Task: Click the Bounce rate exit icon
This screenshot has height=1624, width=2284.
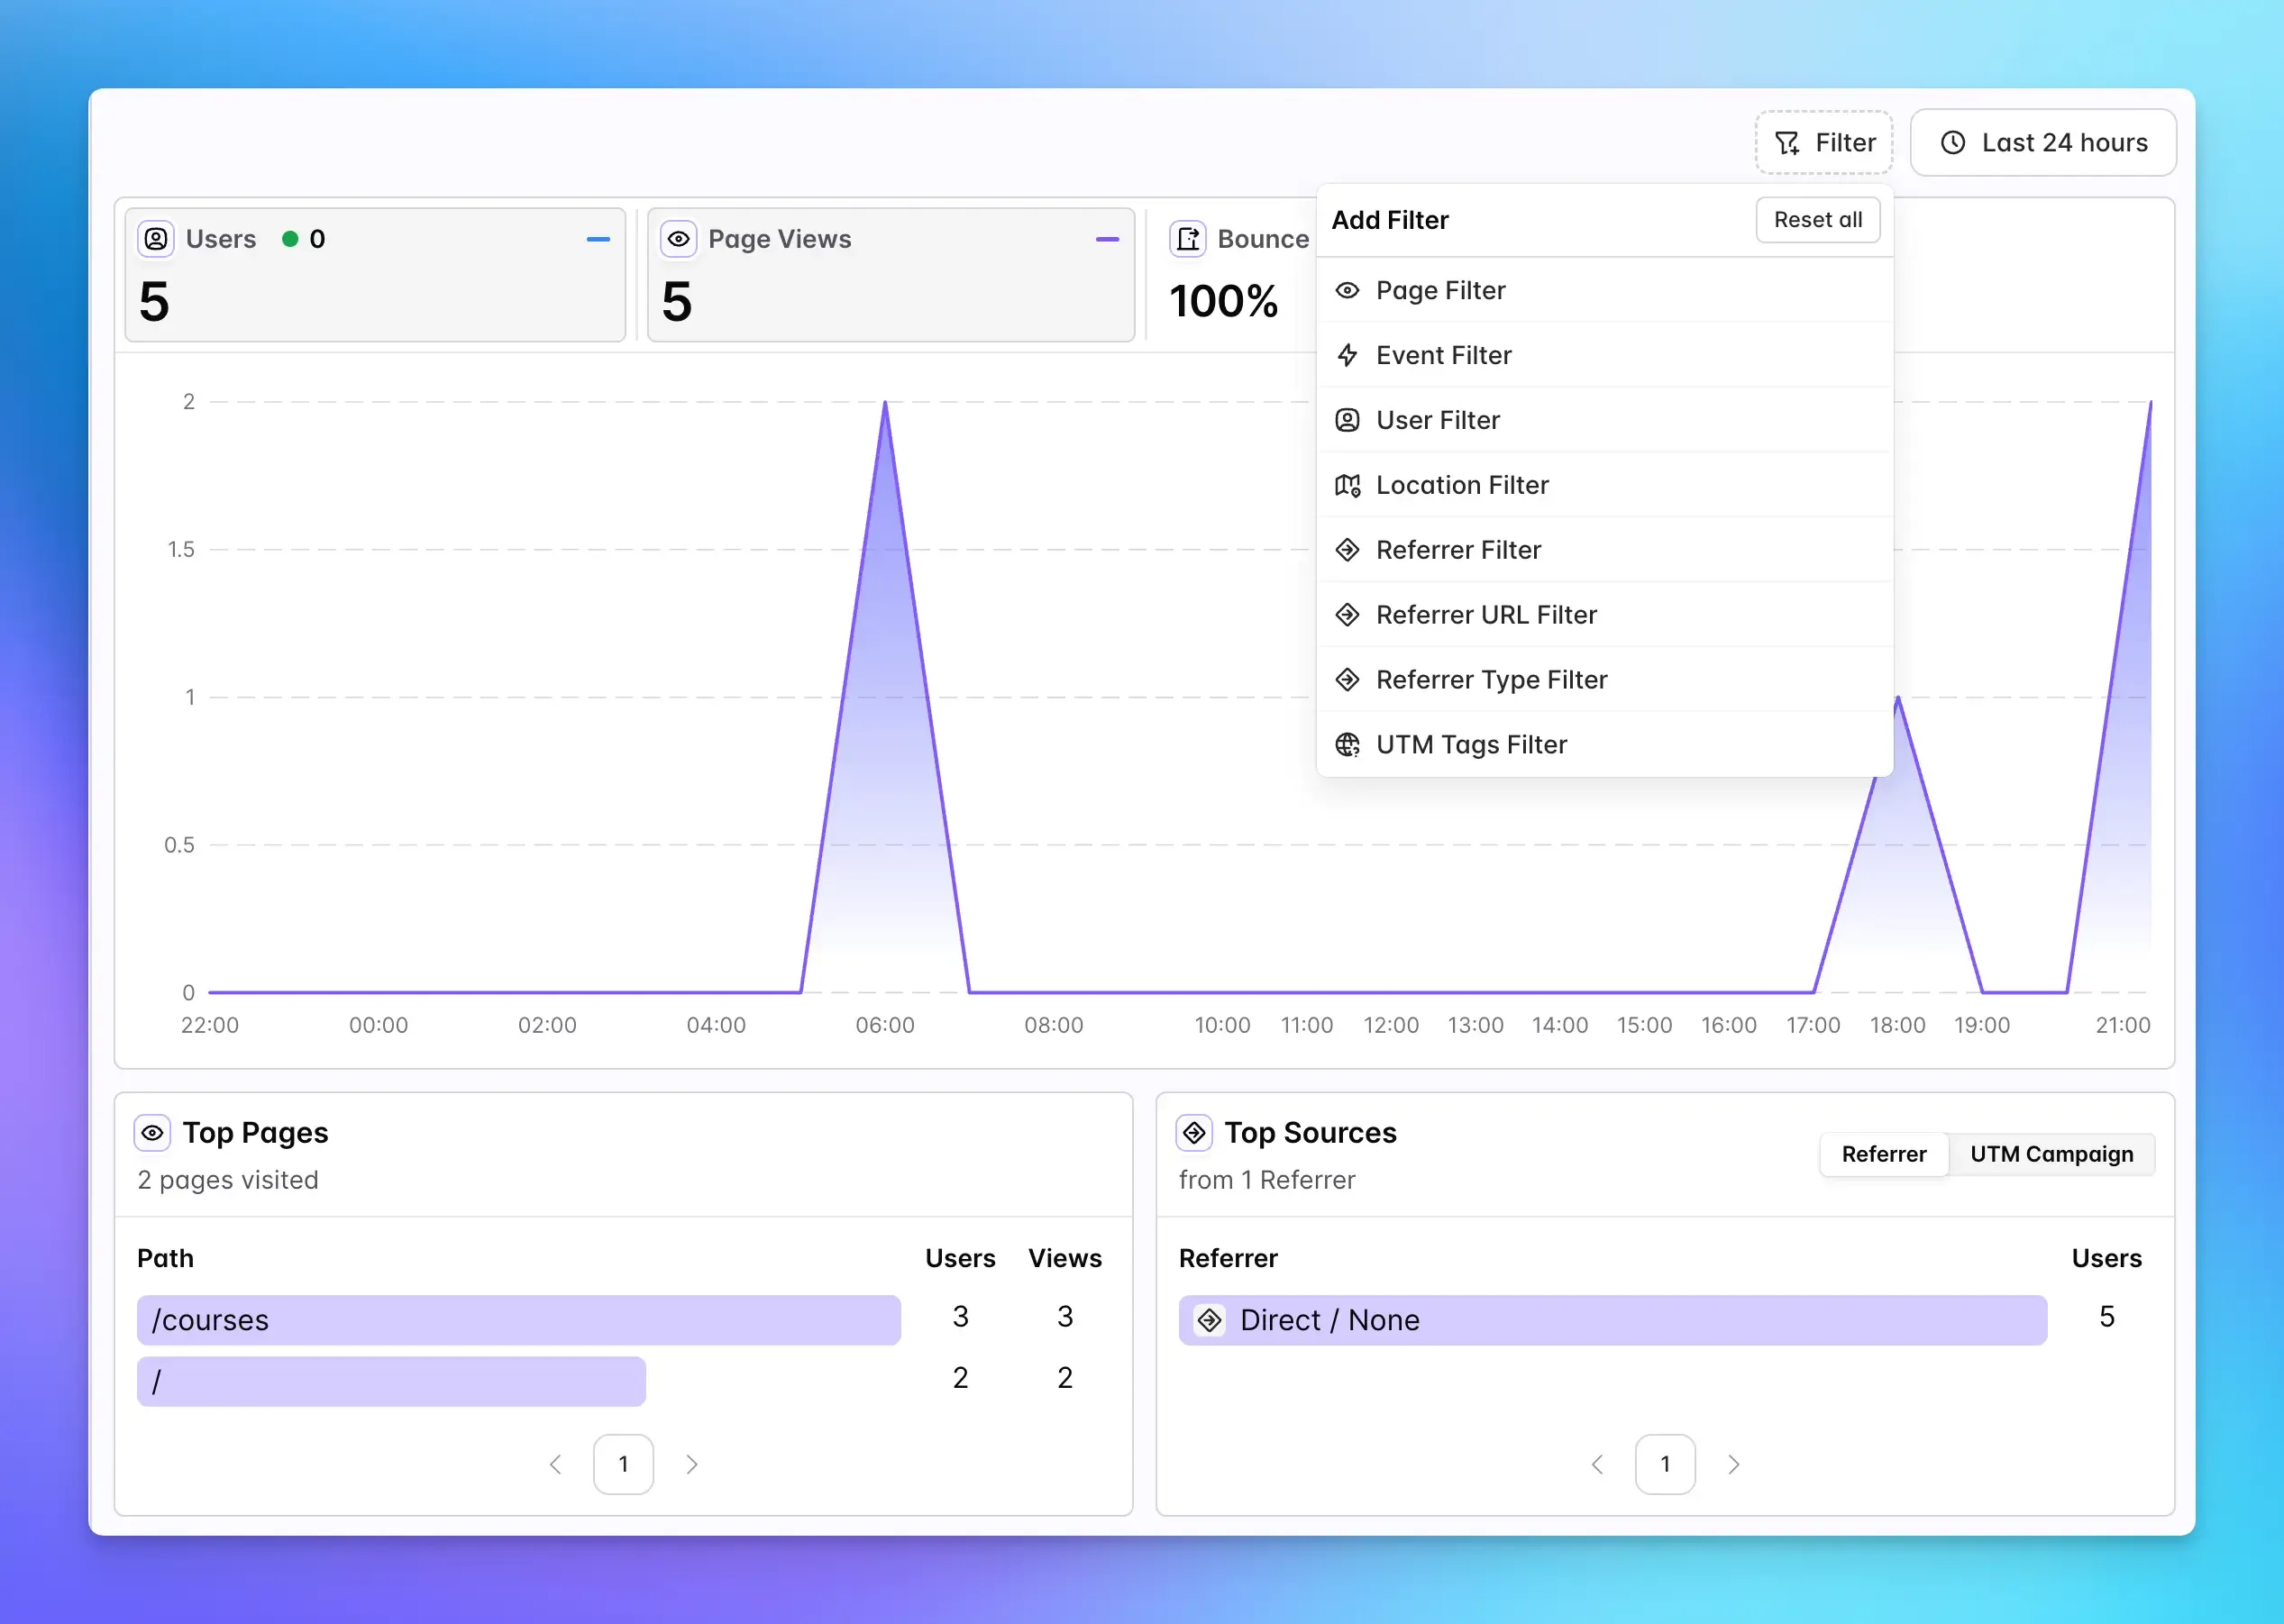Action: [1187, 239]
